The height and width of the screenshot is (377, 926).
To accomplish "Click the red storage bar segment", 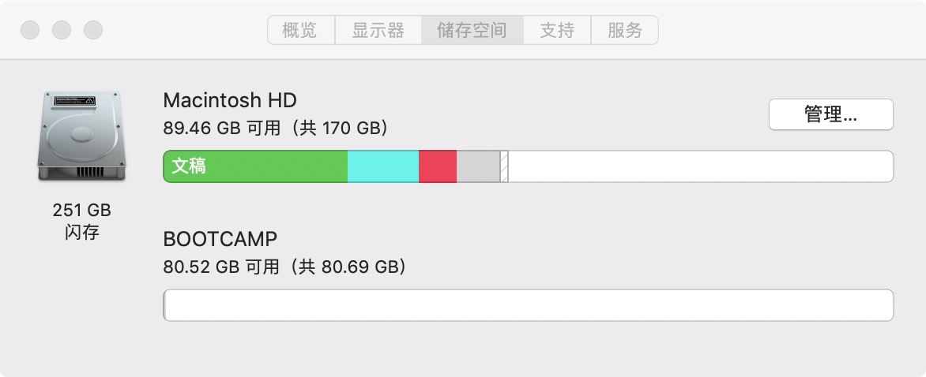I will coord(437,166).
